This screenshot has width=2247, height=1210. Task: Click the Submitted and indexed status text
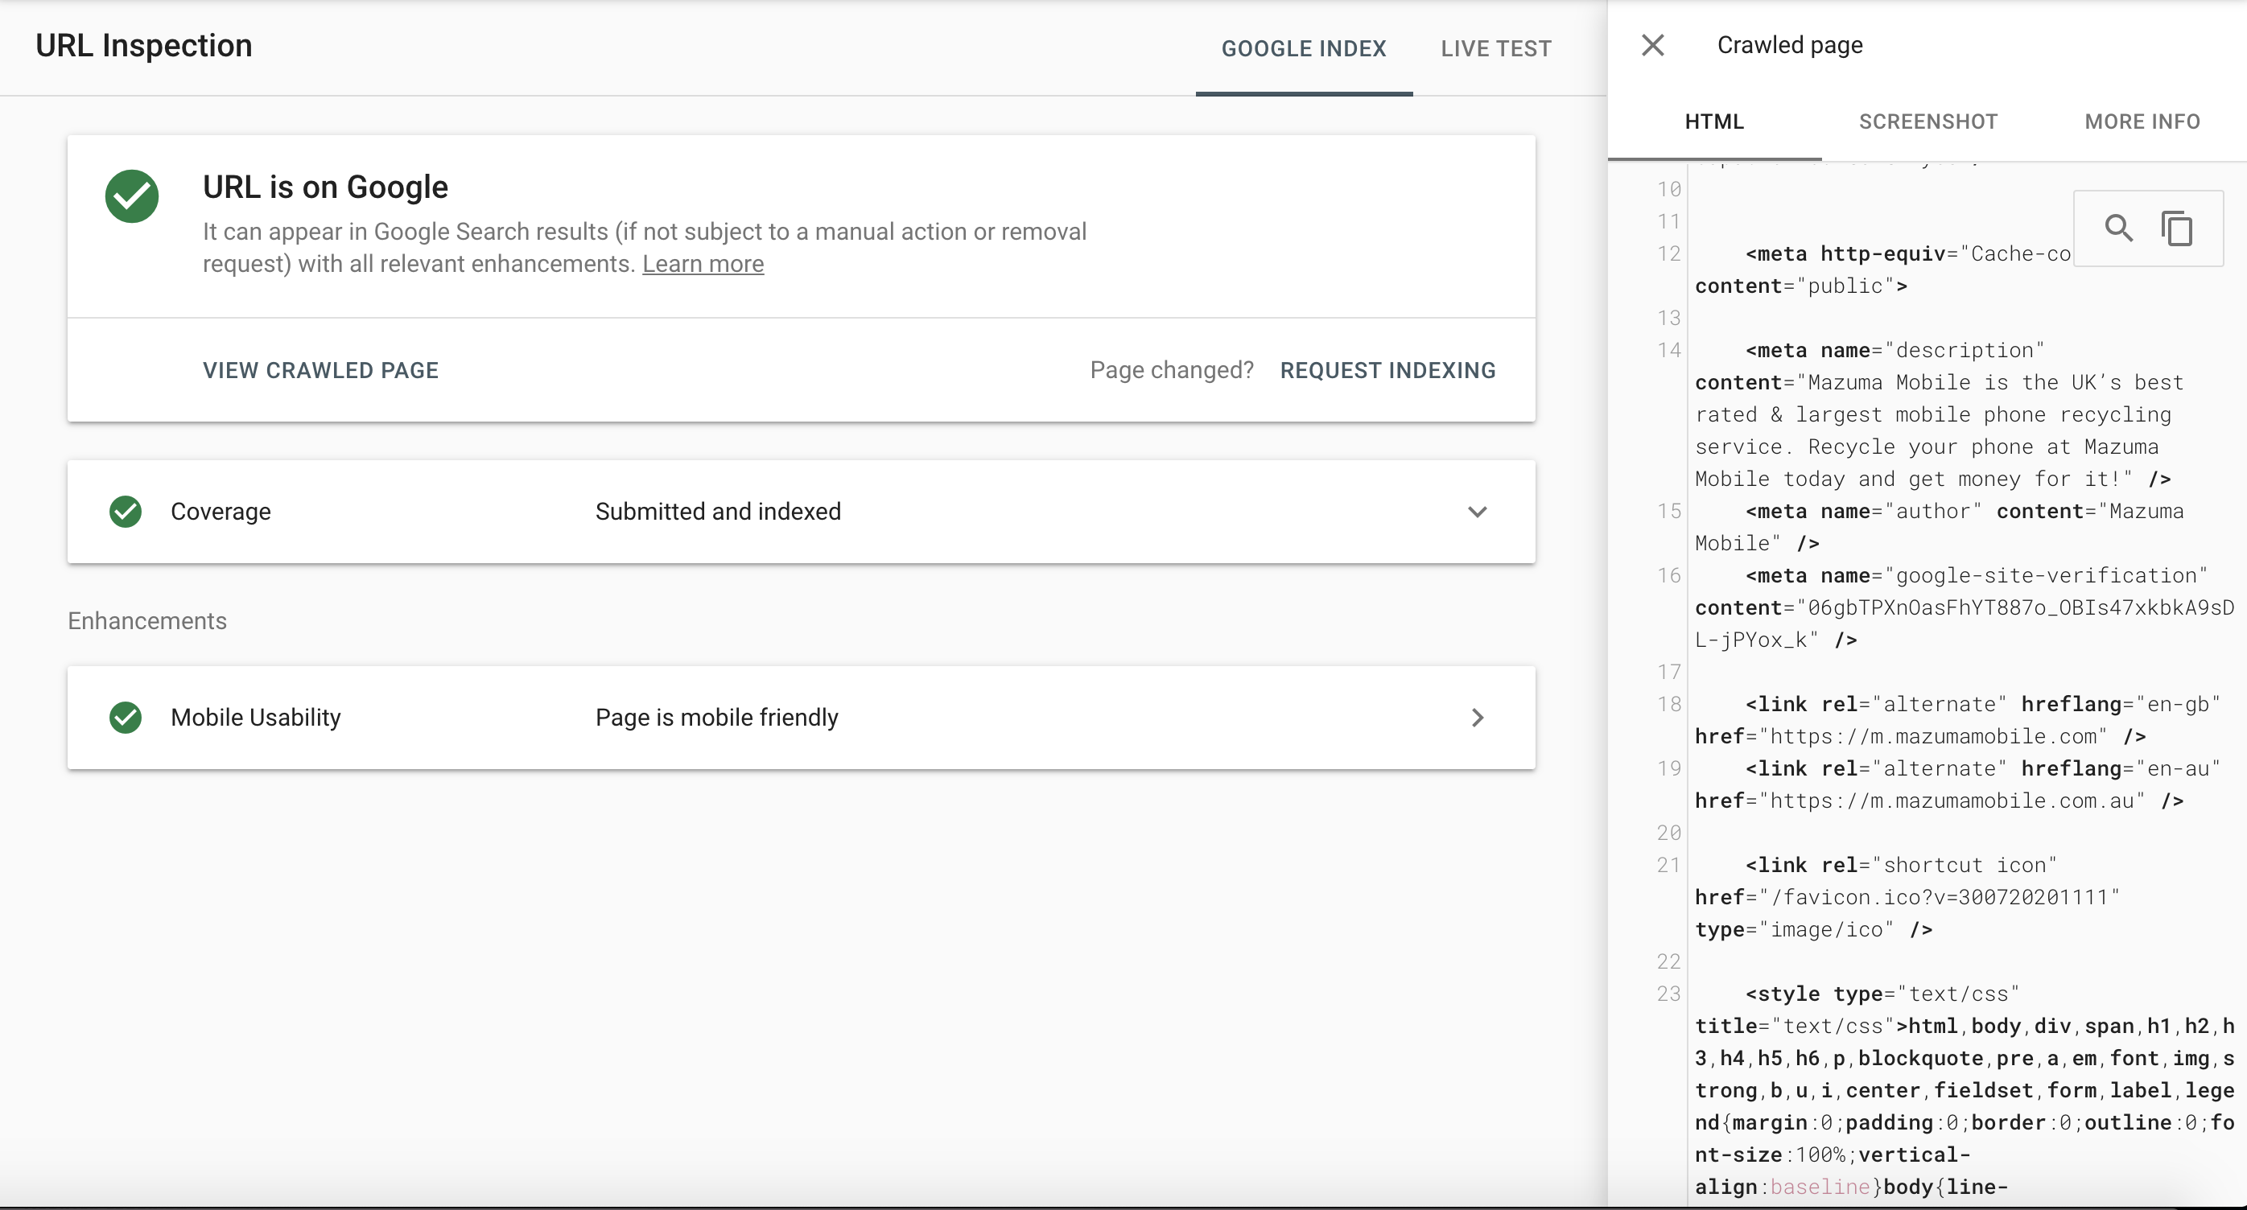click(717, 512)
